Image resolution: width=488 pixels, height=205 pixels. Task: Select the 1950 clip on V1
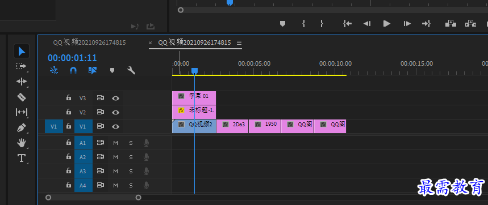[x=265, y=126]
